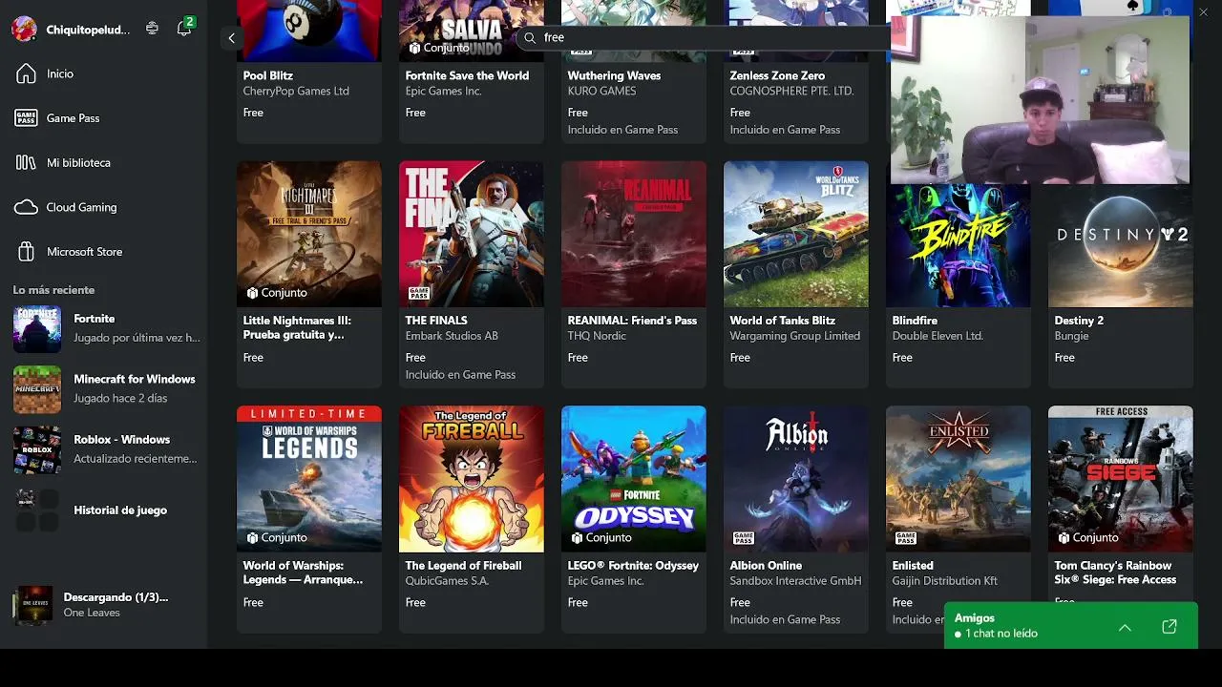
Task: Click into the search field containing "free"
Action: click(x=705, y=37)
